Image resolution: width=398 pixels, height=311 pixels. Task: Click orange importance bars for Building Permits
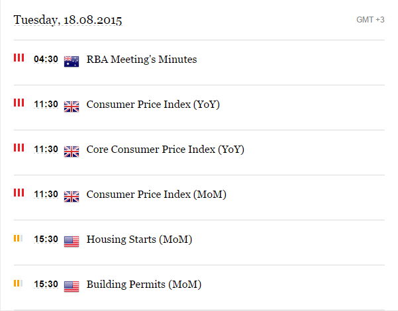click(x=19, y=283)
